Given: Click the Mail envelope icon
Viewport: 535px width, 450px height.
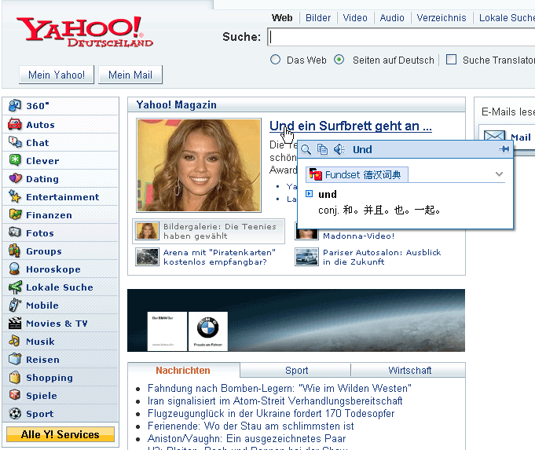Looking at the screenshot, I should click(494, 135).
